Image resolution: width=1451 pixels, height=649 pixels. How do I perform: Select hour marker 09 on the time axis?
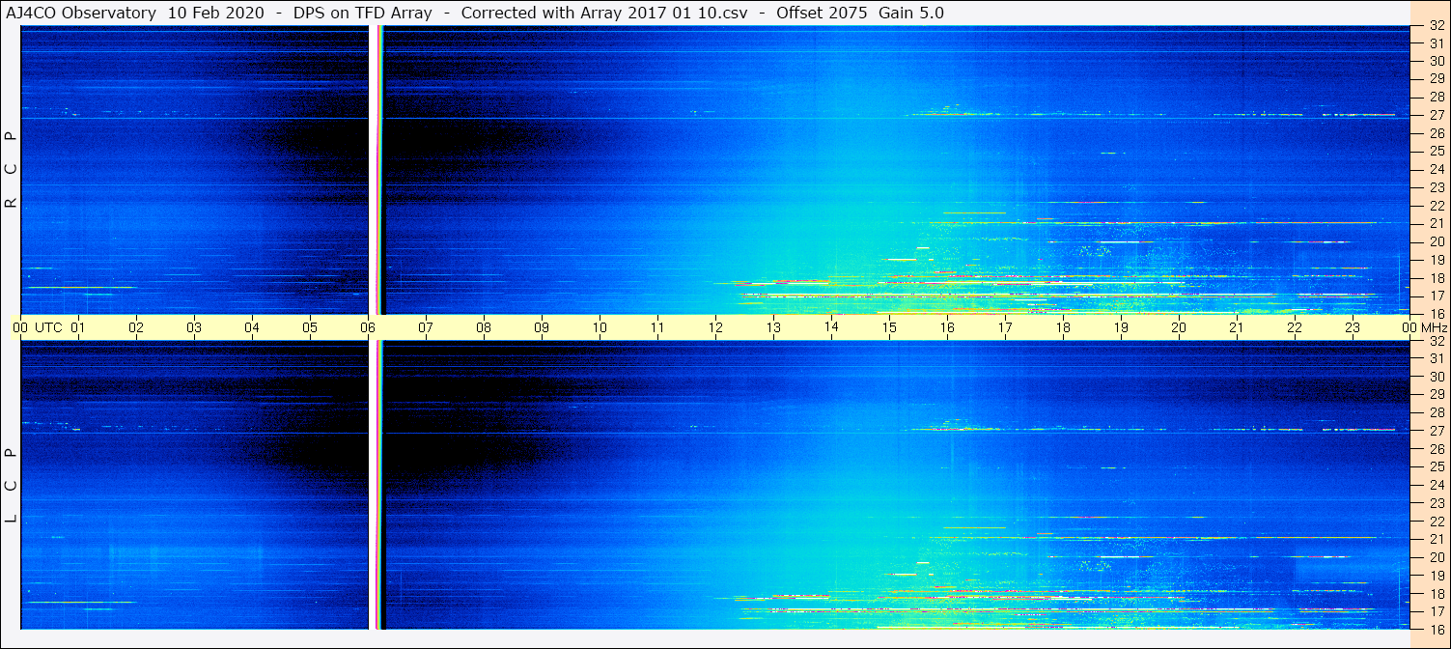pyautogui.click(x=542, y=327)
